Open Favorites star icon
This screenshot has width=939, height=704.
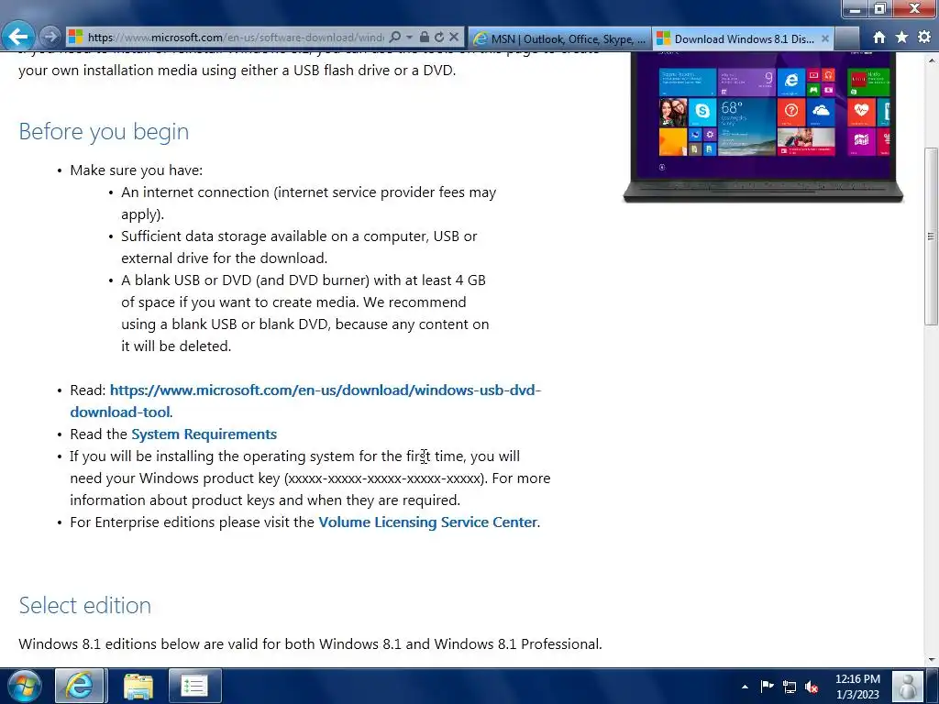tap(901, 37)
